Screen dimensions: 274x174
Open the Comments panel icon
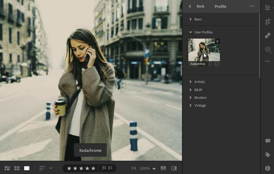coord(268,141)
